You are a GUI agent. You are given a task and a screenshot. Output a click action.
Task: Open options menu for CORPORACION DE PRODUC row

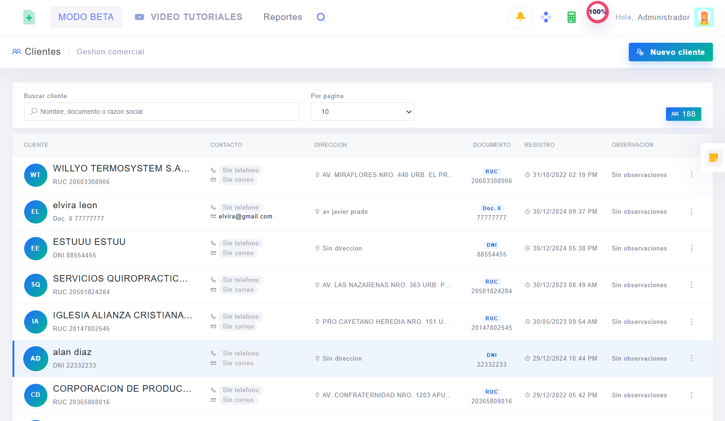point(692,395)
